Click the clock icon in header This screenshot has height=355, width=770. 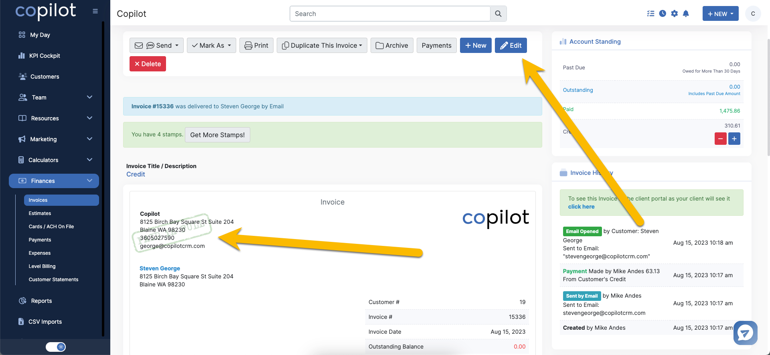(x=663, y=14)
